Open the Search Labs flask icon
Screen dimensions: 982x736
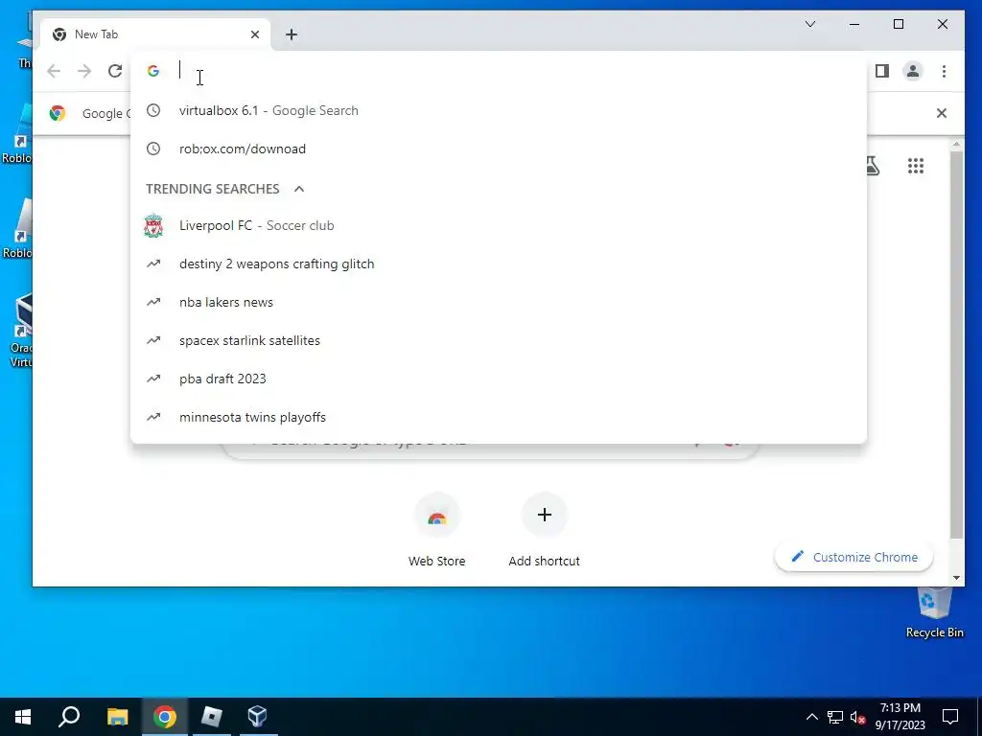873,166
